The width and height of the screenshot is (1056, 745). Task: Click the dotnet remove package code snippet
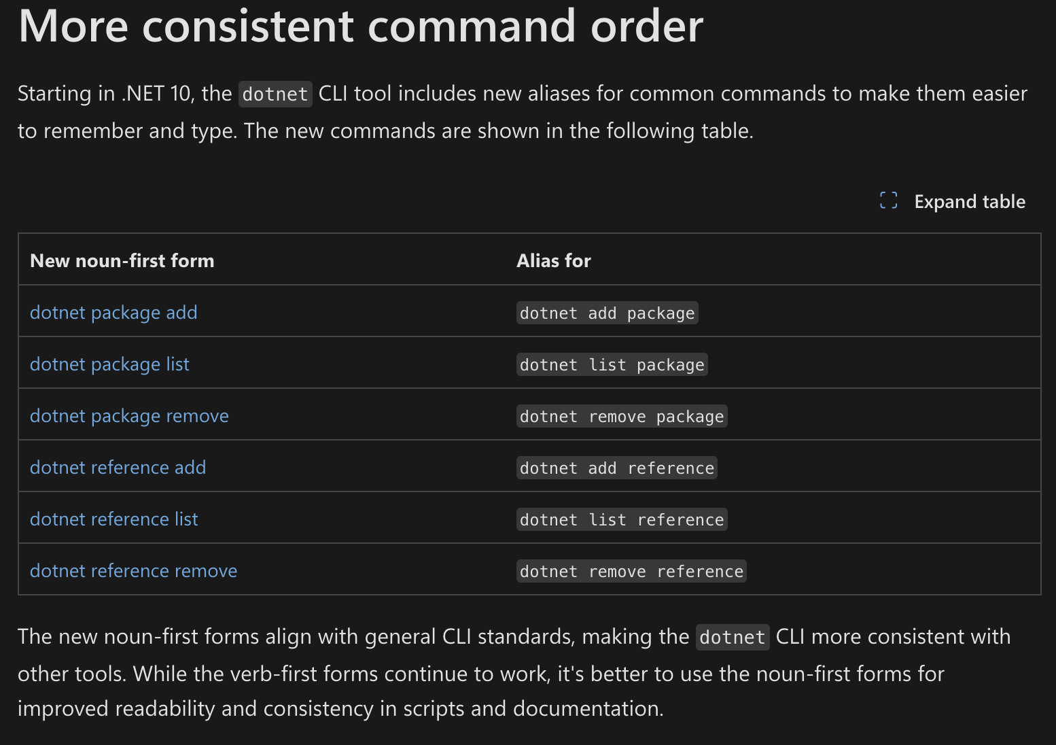click(x=621, y=417)
